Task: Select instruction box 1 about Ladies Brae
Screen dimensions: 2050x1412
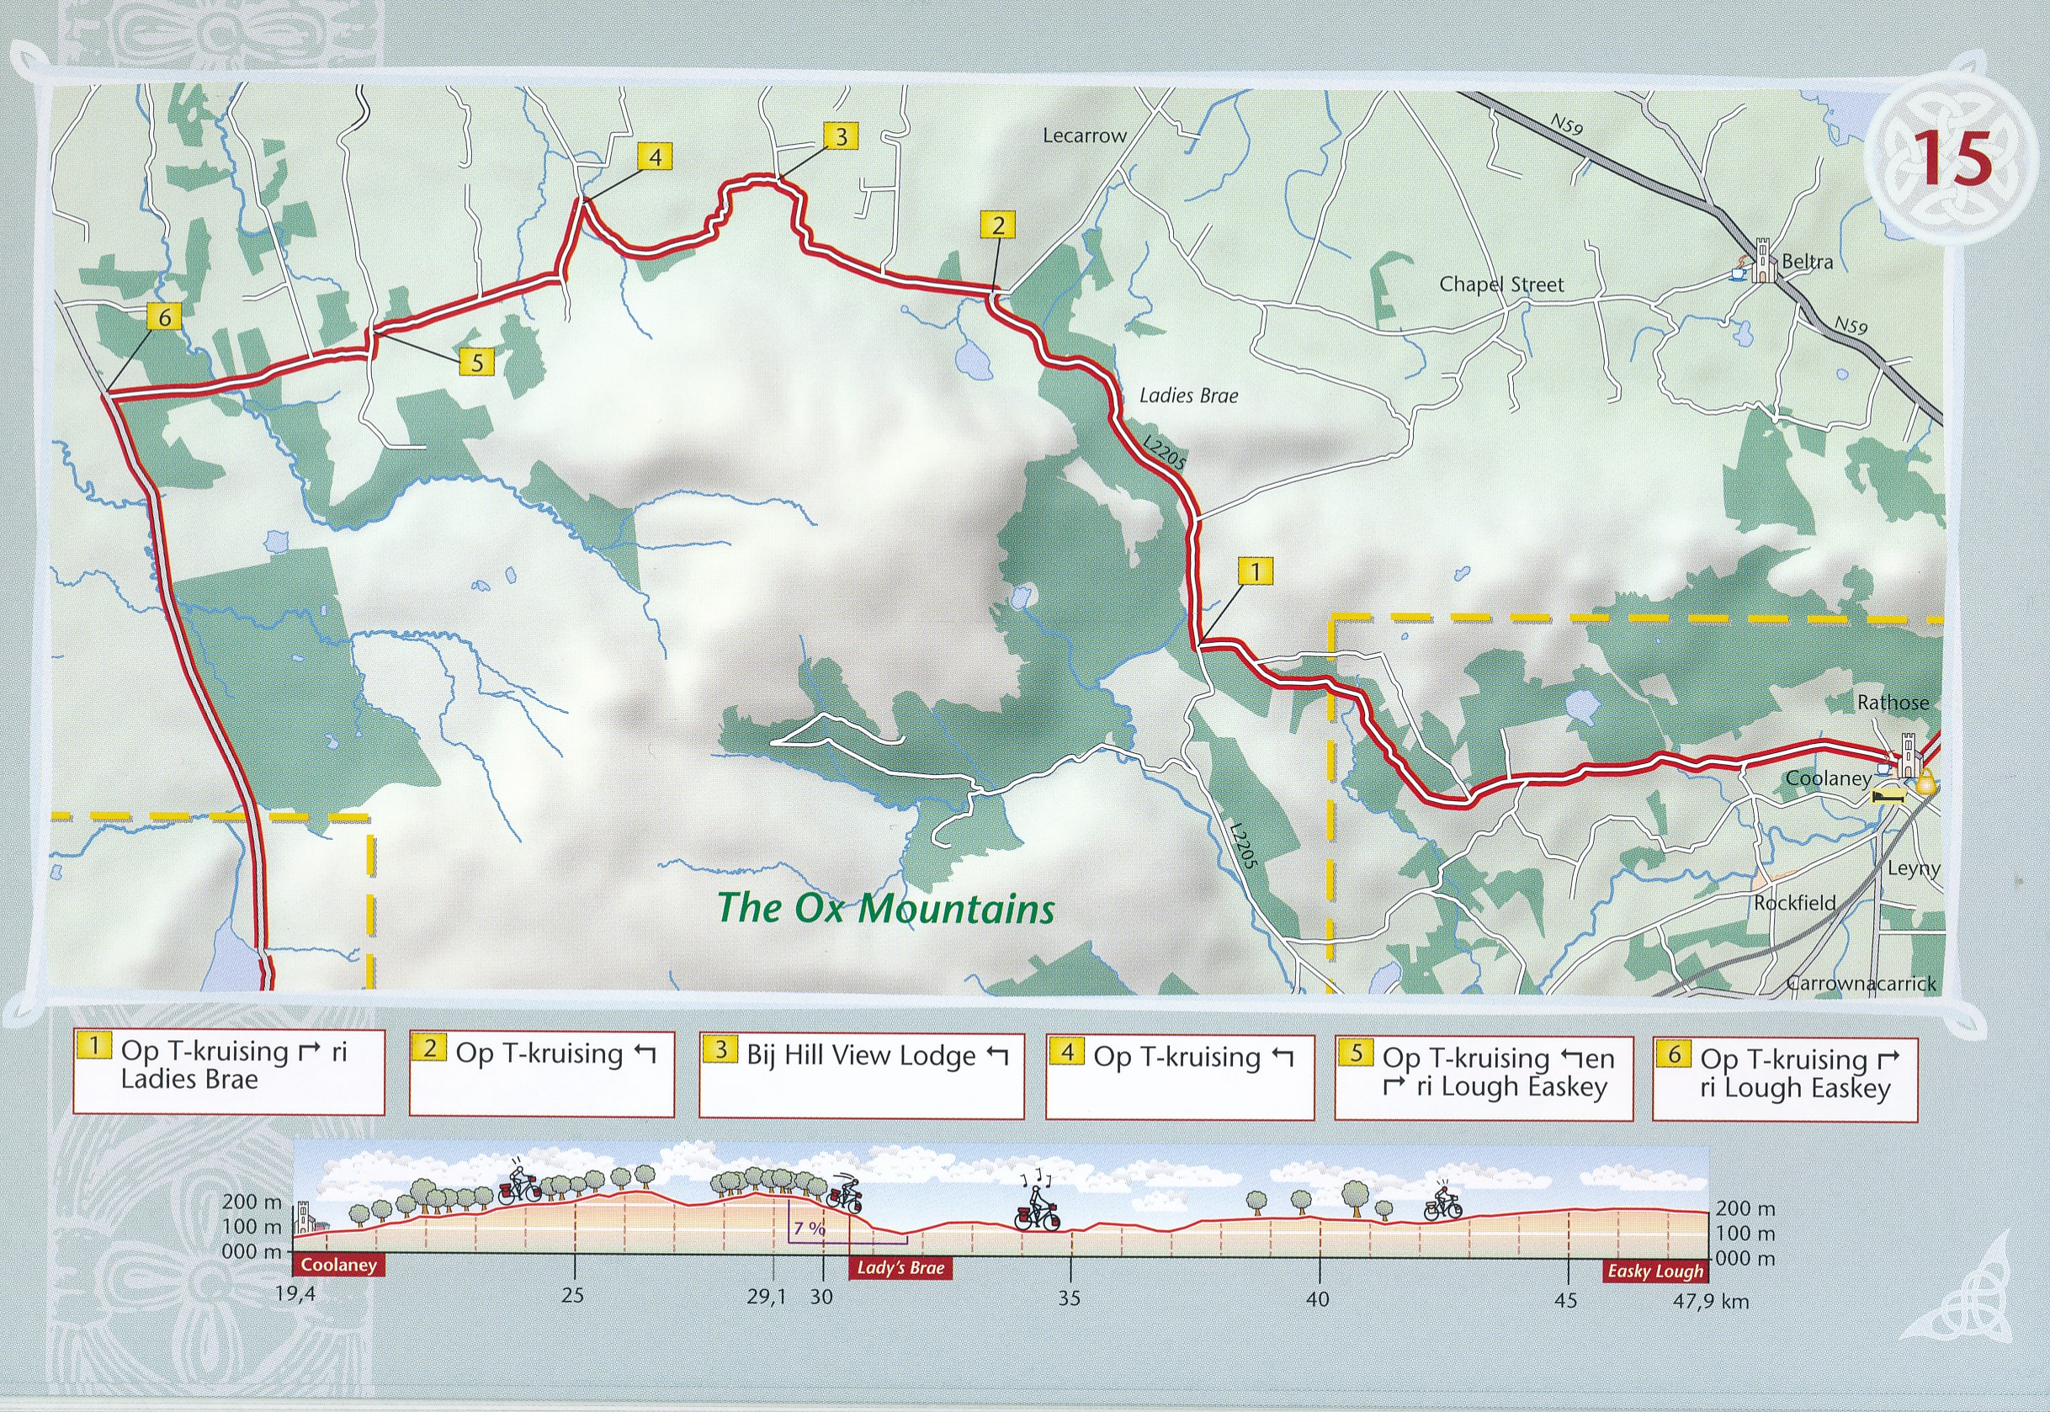Action: (228, 1071)
